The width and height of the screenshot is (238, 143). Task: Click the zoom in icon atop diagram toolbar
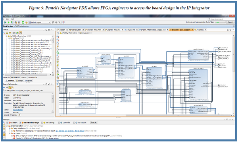click(58, 37)
